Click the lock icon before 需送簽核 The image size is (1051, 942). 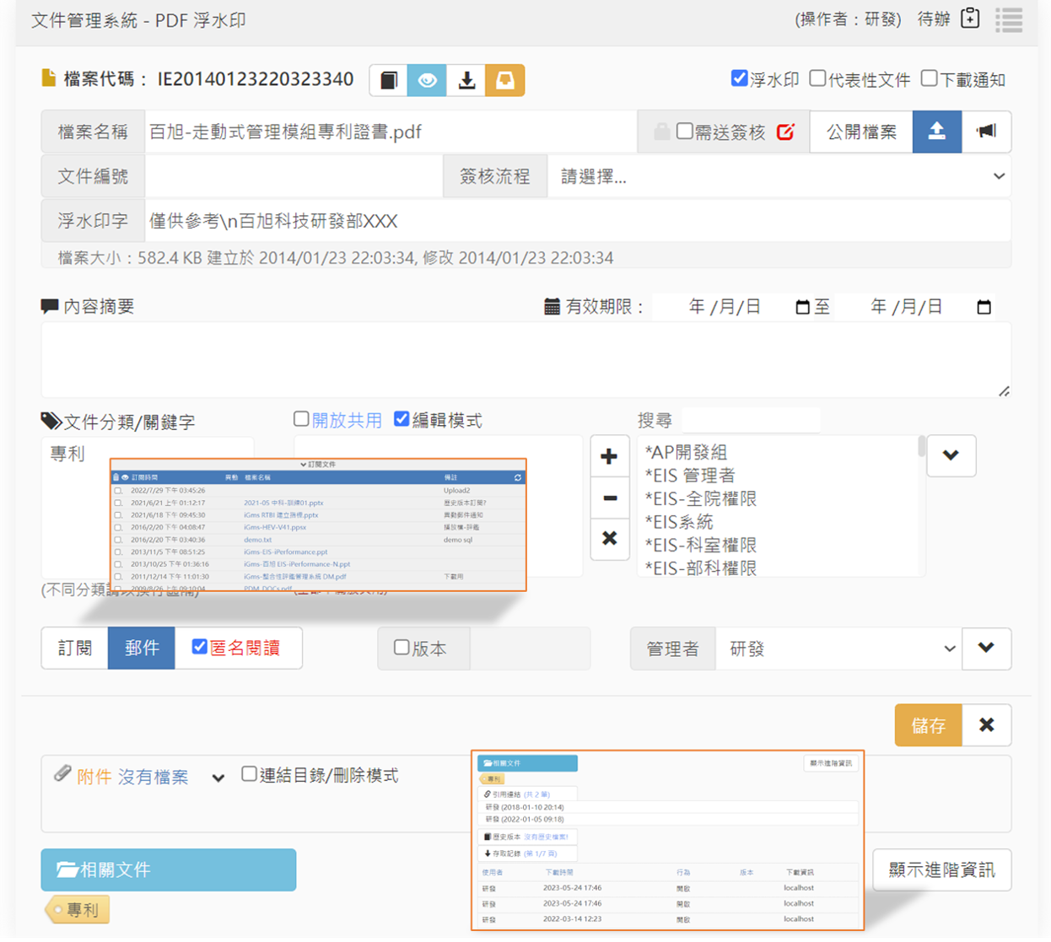coord(662,132)
